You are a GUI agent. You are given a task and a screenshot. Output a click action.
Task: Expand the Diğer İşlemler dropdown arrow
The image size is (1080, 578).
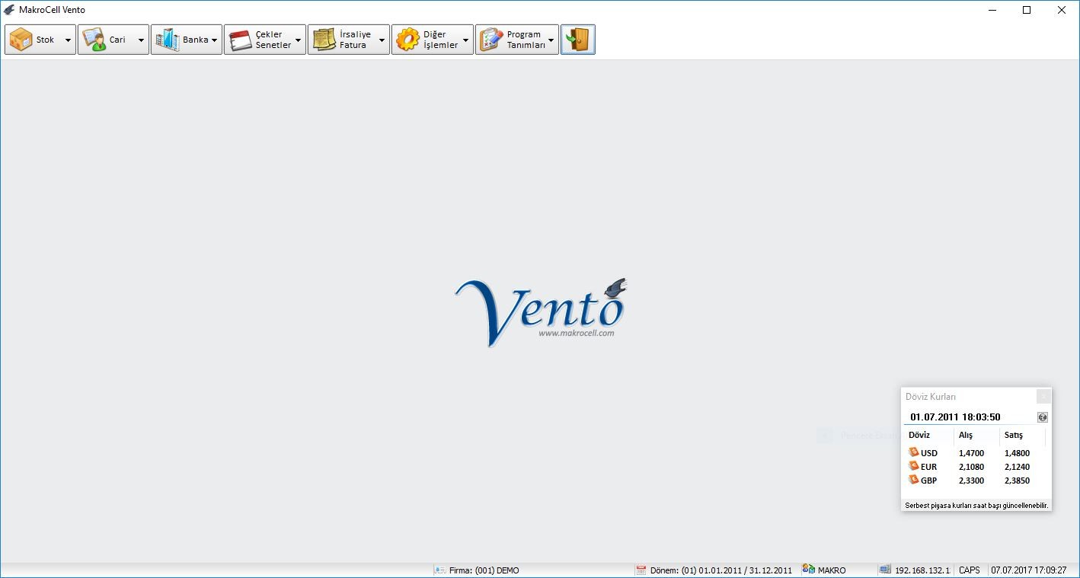click(466, 40)
